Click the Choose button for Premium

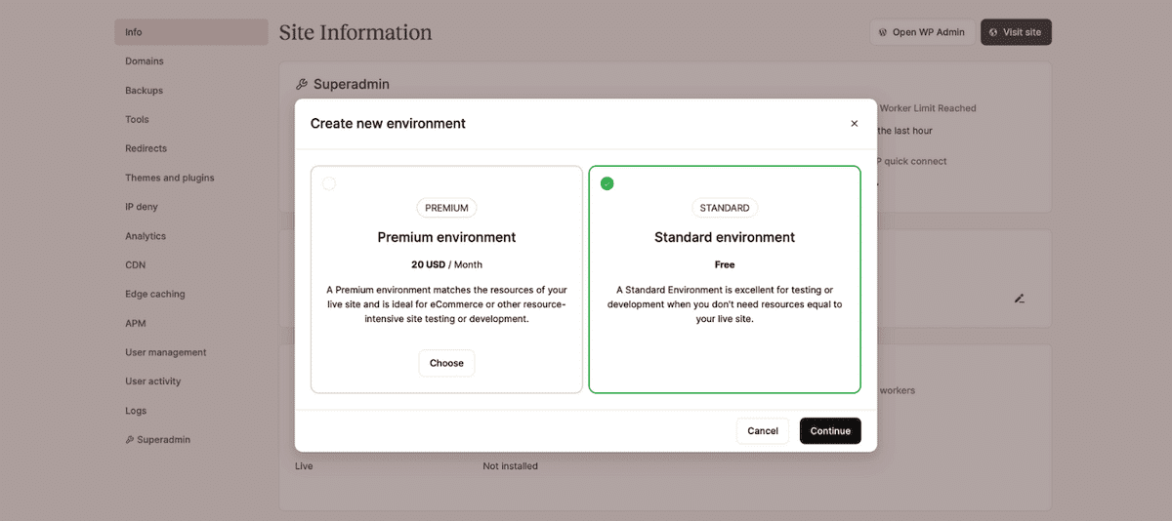pyautogui.click(x=446, y=363)
